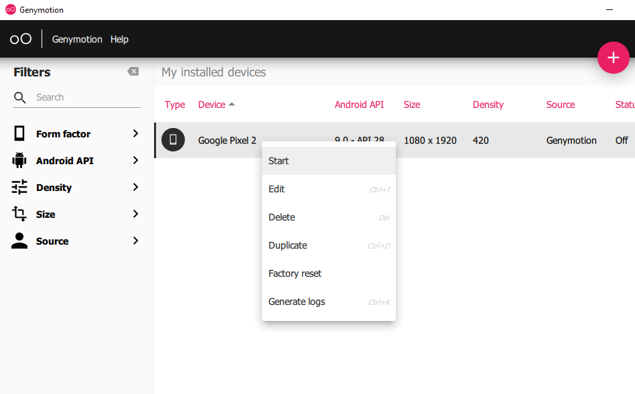Screen dimensions: 635x394
Task: Choose Factory reset in context menu
Action: click(295, 273)
